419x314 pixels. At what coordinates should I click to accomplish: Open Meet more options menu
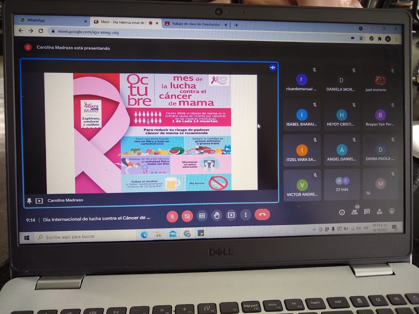pyautogui.click(x=246, y=215)
